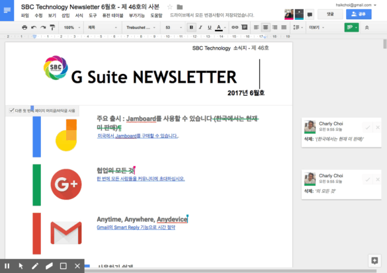Image resolution: width=387 pixels, height=273 pixels.
Task: Click the Explore button at bottom right
Action: (x=374, y=260)
